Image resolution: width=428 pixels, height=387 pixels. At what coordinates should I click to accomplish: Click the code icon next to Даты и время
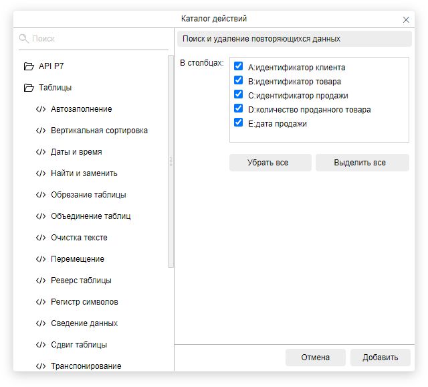pos(40,152)
